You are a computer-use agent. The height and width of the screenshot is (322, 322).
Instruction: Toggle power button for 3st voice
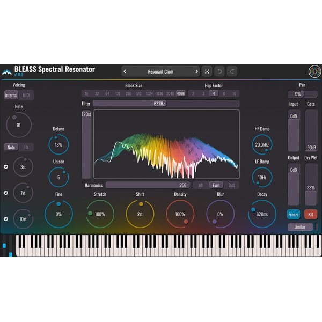tap(6, 166)
